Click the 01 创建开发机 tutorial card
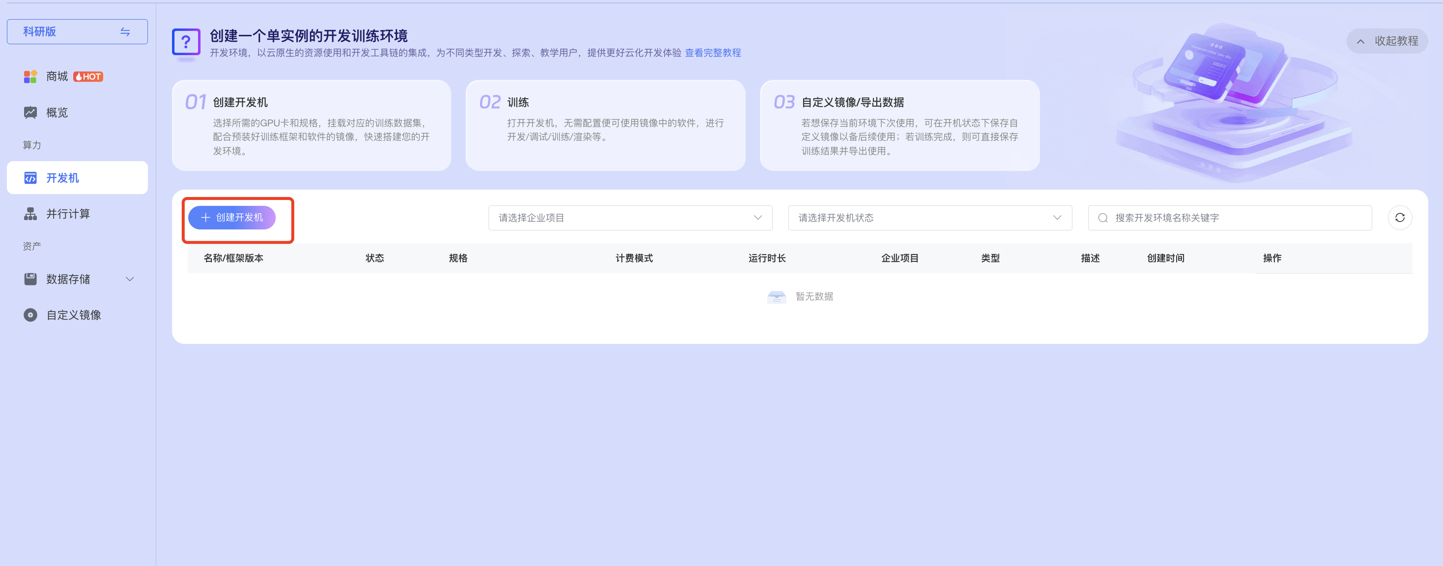The height and width of the screenshot is (566, 1443). (x=312, y=125)
